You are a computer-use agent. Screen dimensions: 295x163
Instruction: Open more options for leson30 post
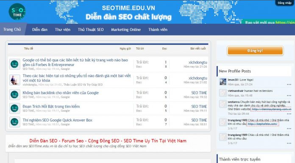pos(289,85)
